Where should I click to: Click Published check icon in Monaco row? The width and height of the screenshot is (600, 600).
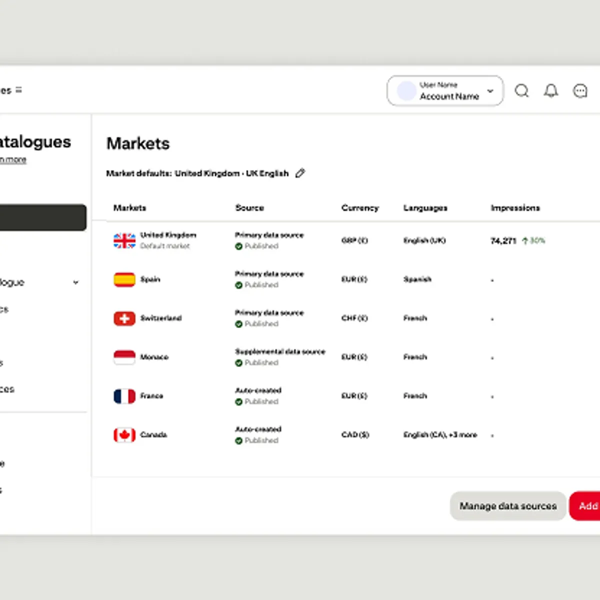pyautogui.click(x=239, y=363)
